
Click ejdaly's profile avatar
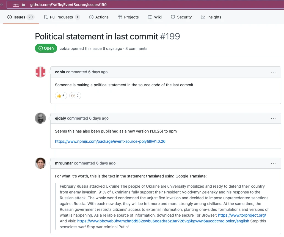tap(40, 118)
